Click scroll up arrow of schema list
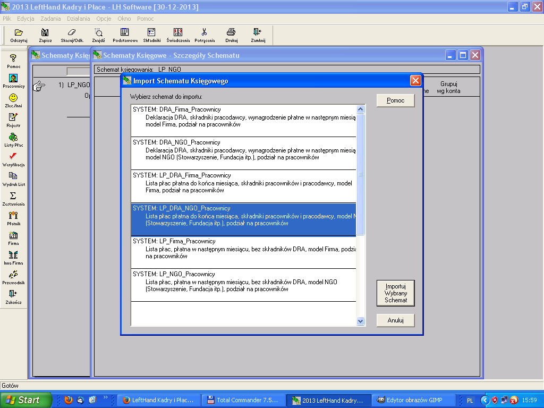 point(361,109)
